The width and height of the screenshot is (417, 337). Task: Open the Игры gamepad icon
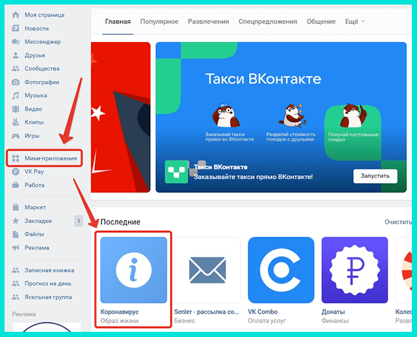(16, 136)
